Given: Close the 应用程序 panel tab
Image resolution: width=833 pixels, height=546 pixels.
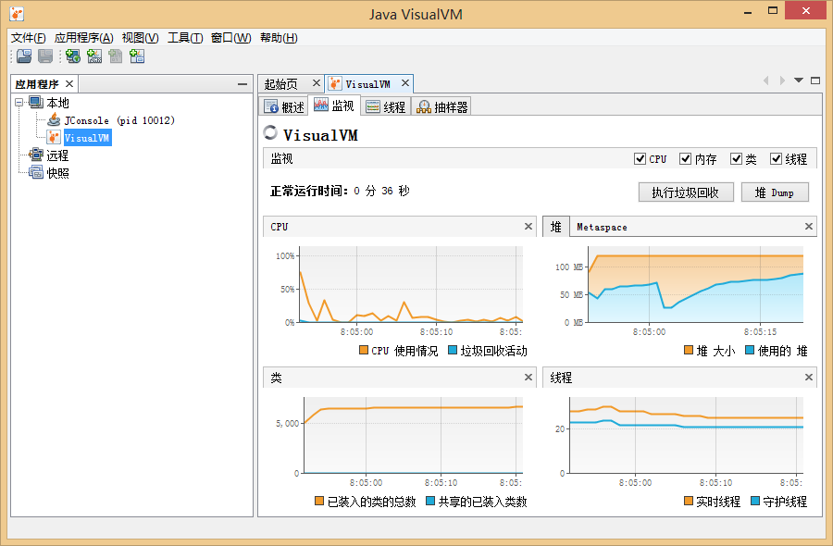Looking at the screenshot, I should pos(69,84).
